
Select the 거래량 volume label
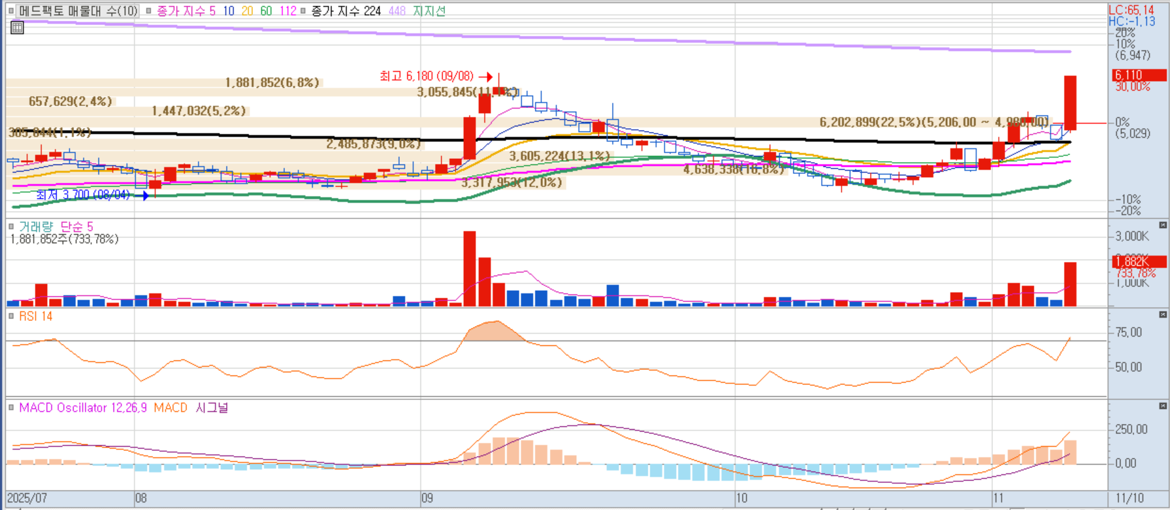[36, 226]
